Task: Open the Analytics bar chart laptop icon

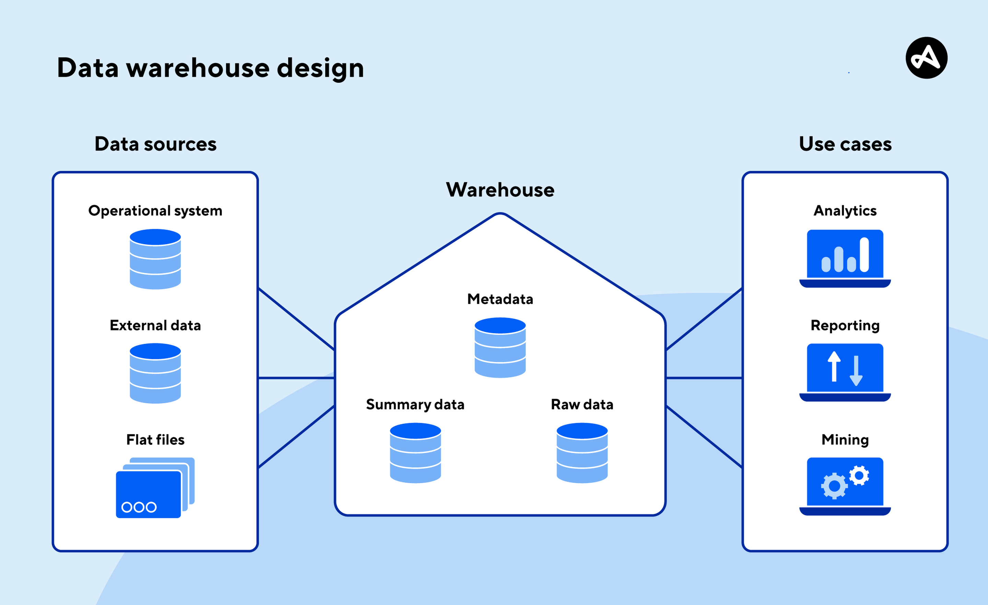Action: click(845, 258)
